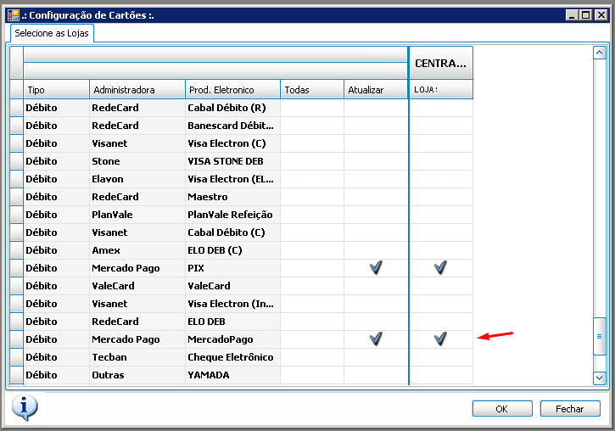Click the application icon in the title bar
Viewport: 615px width, 431px height.
tap(14, 15)
